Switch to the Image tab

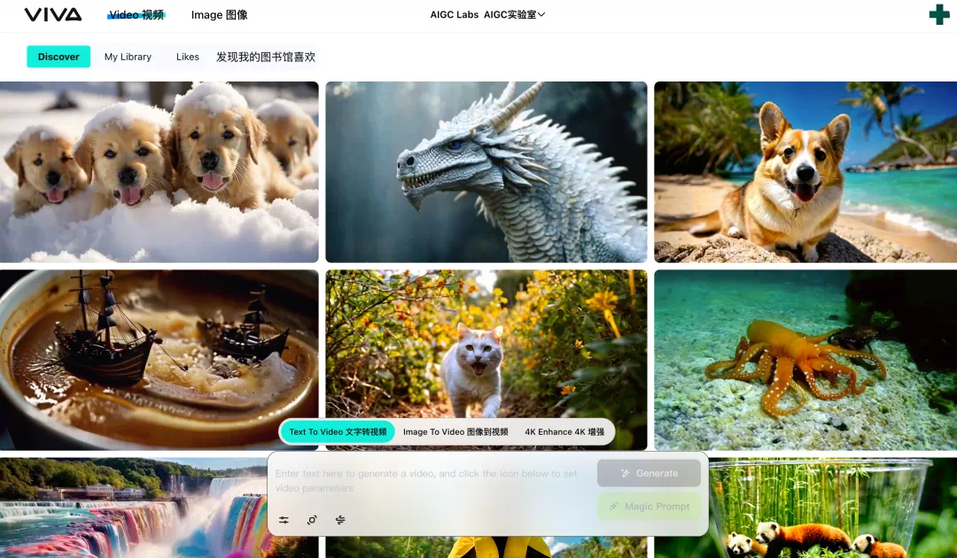point(219,15)
